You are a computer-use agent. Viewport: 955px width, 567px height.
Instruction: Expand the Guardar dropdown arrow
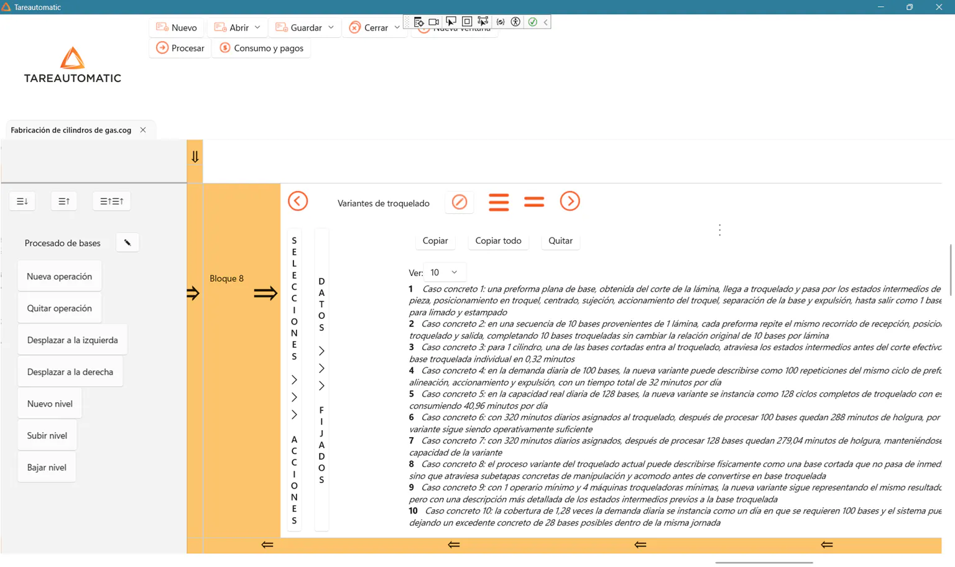331,27
